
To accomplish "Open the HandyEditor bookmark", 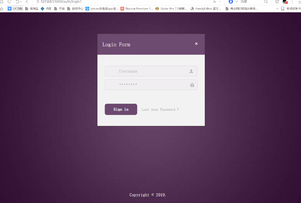I will coord(205,9).
